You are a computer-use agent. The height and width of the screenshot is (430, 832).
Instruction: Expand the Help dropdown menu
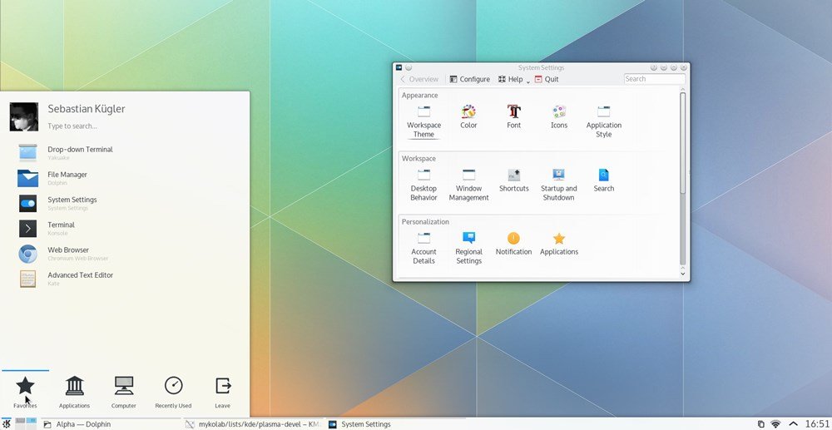(x=514, y=80)
